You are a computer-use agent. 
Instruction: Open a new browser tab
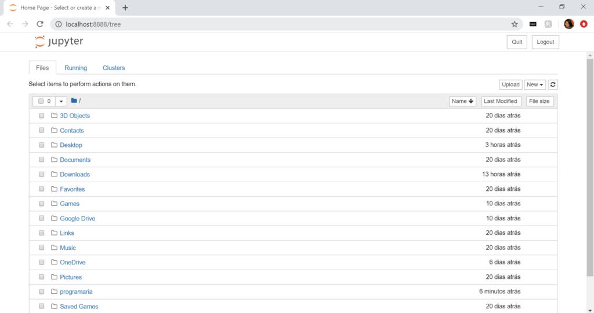[125, 8]
